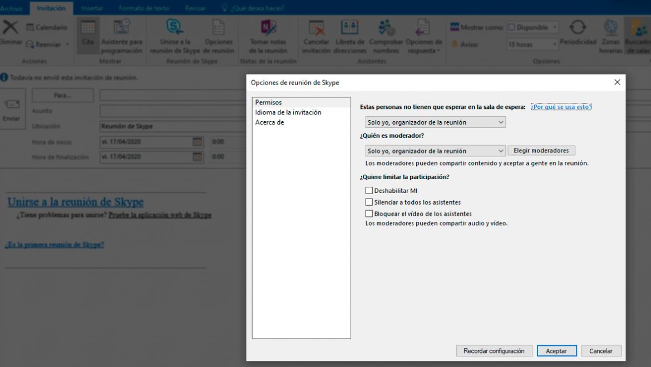Image resolution: width=651 pixels, height=367 pixels.
Task: Check the Deshabilitar MI checkbox
Action: click(x=369, y=190)
